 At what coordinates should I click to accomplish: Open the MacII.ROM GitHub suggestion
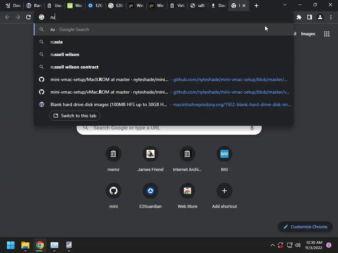click(x=164, y=79)
